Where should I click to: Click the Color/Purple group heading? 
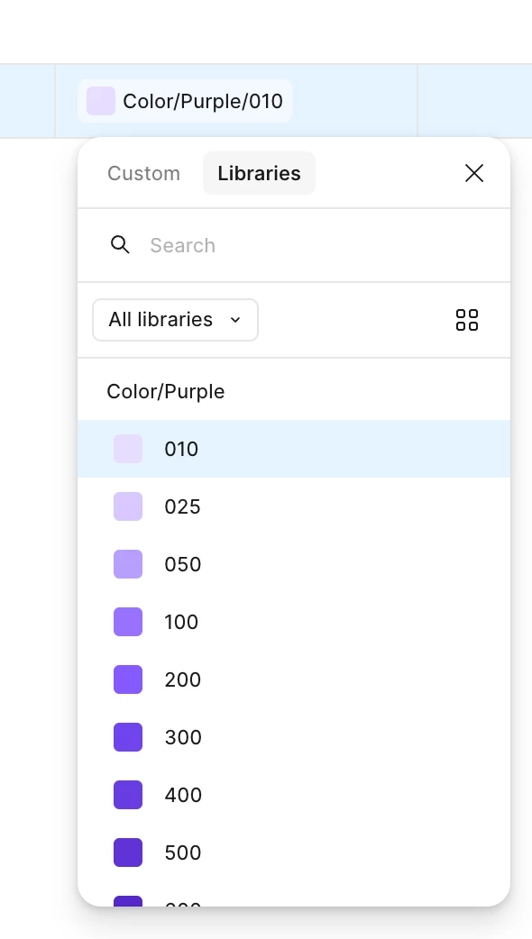[165, 392]
